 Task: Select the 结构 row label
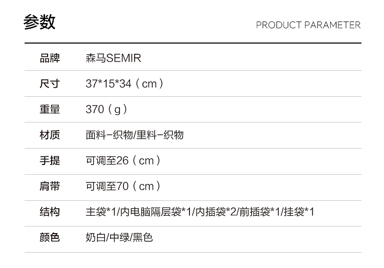click(50, 212)
